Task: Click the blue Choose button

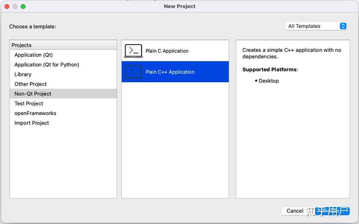Action: pos(332,211)
